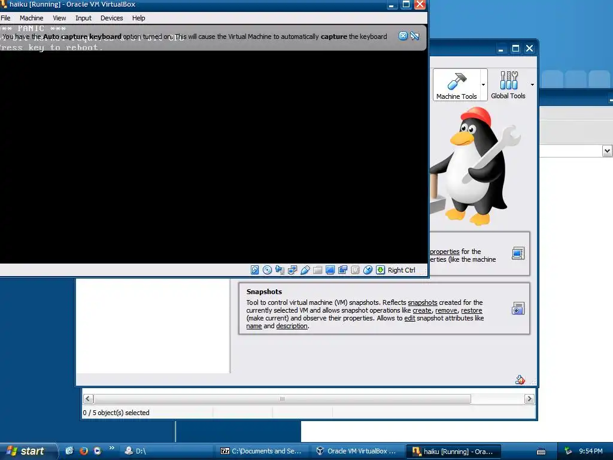Click the shared folders indicator icon
Screen dimensions: 613x460
pos(317,270)
